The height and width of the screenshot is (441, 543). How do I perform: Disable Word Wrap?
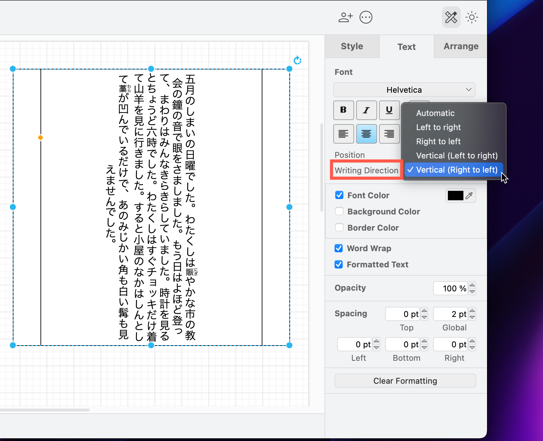[x=339, y=248]
